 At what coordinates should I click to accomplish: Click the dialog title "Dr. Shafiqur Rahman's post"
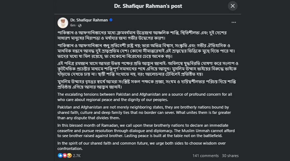(148, 6)
